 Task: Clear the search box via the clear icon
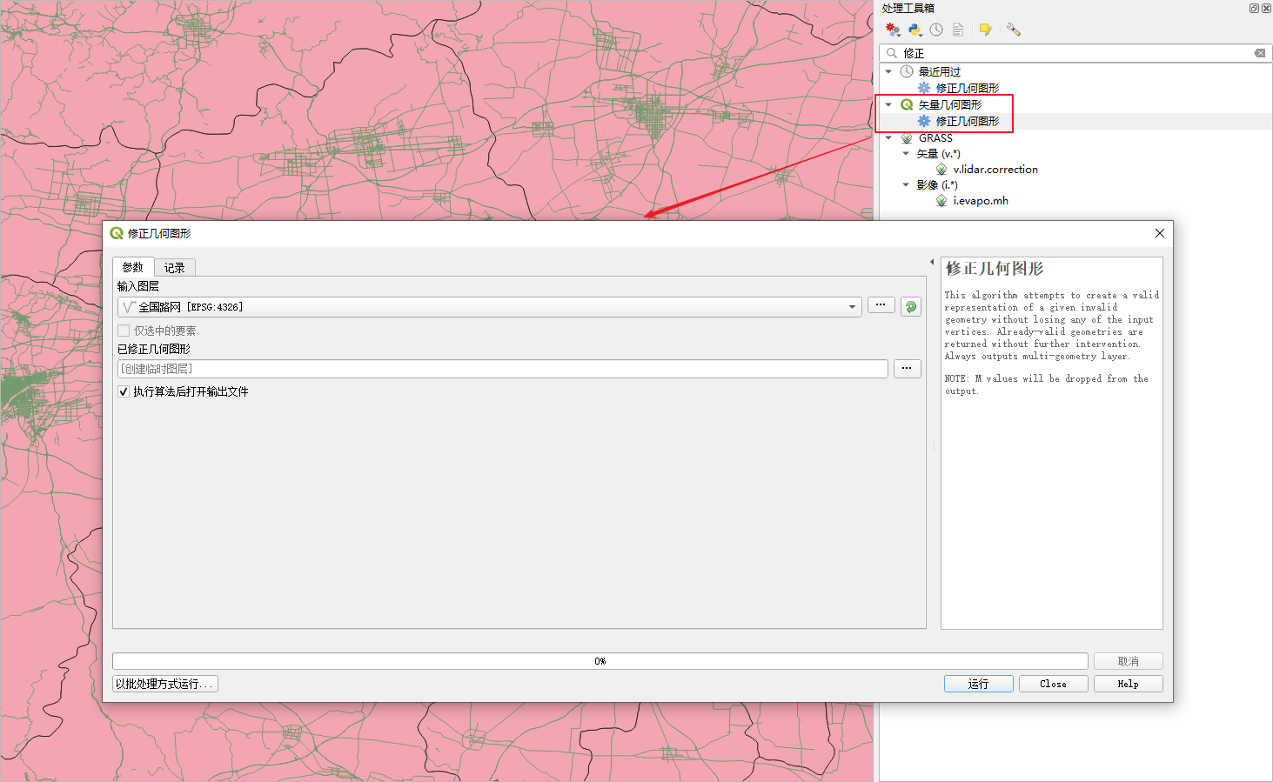(x=1259, y=53)
